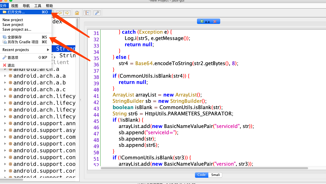Click the back navigation arrow in toolbar
The height and width of the screenshot is (184, 326).
60,13
